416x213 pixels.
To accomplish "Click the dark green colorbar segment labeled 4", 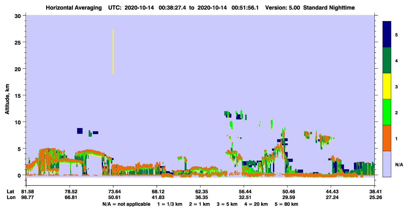I will click(387, 60).
